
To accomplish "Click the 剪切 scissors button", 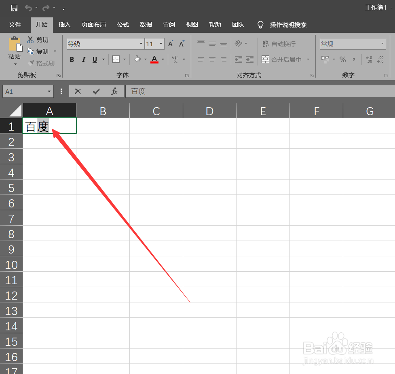I will click(x=38, y=40).
